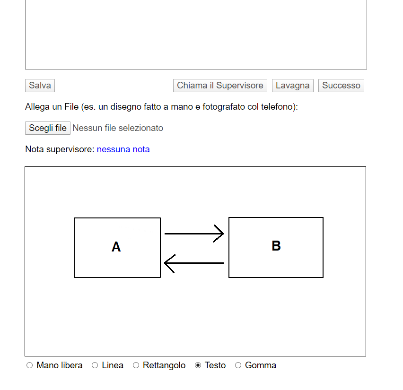Viewport: 403px width, 390px height.
Task: Select the Linea radio button
Action: [x=95, y=365]
